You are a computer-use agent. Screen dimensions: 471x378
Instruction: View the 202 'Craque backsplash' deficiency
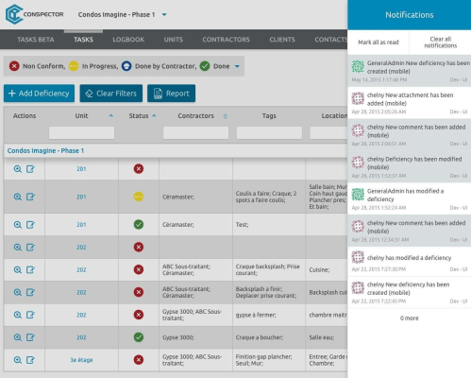[18, 269]
